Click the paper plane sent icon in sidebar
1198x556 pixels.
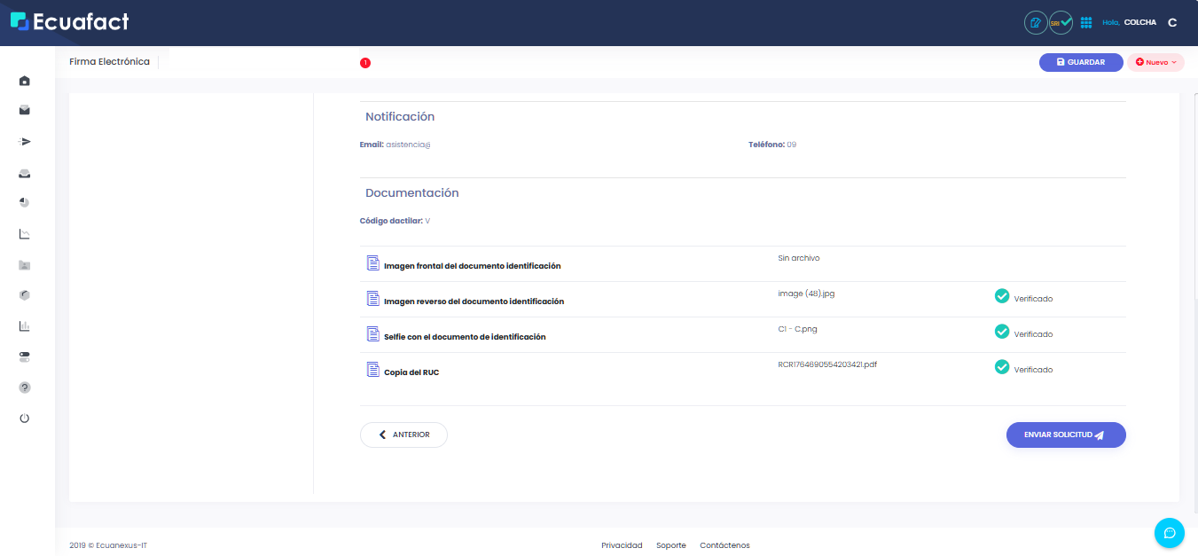point(25,142)
